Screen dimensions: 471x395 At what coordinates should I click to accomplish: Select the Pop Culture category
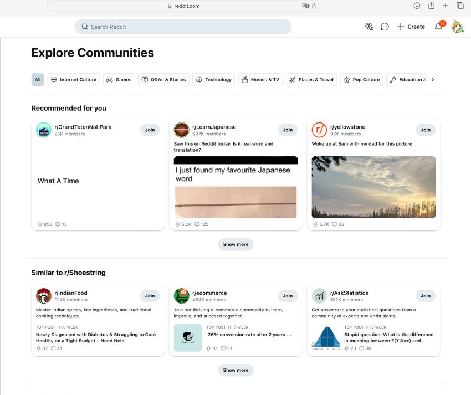362,80
